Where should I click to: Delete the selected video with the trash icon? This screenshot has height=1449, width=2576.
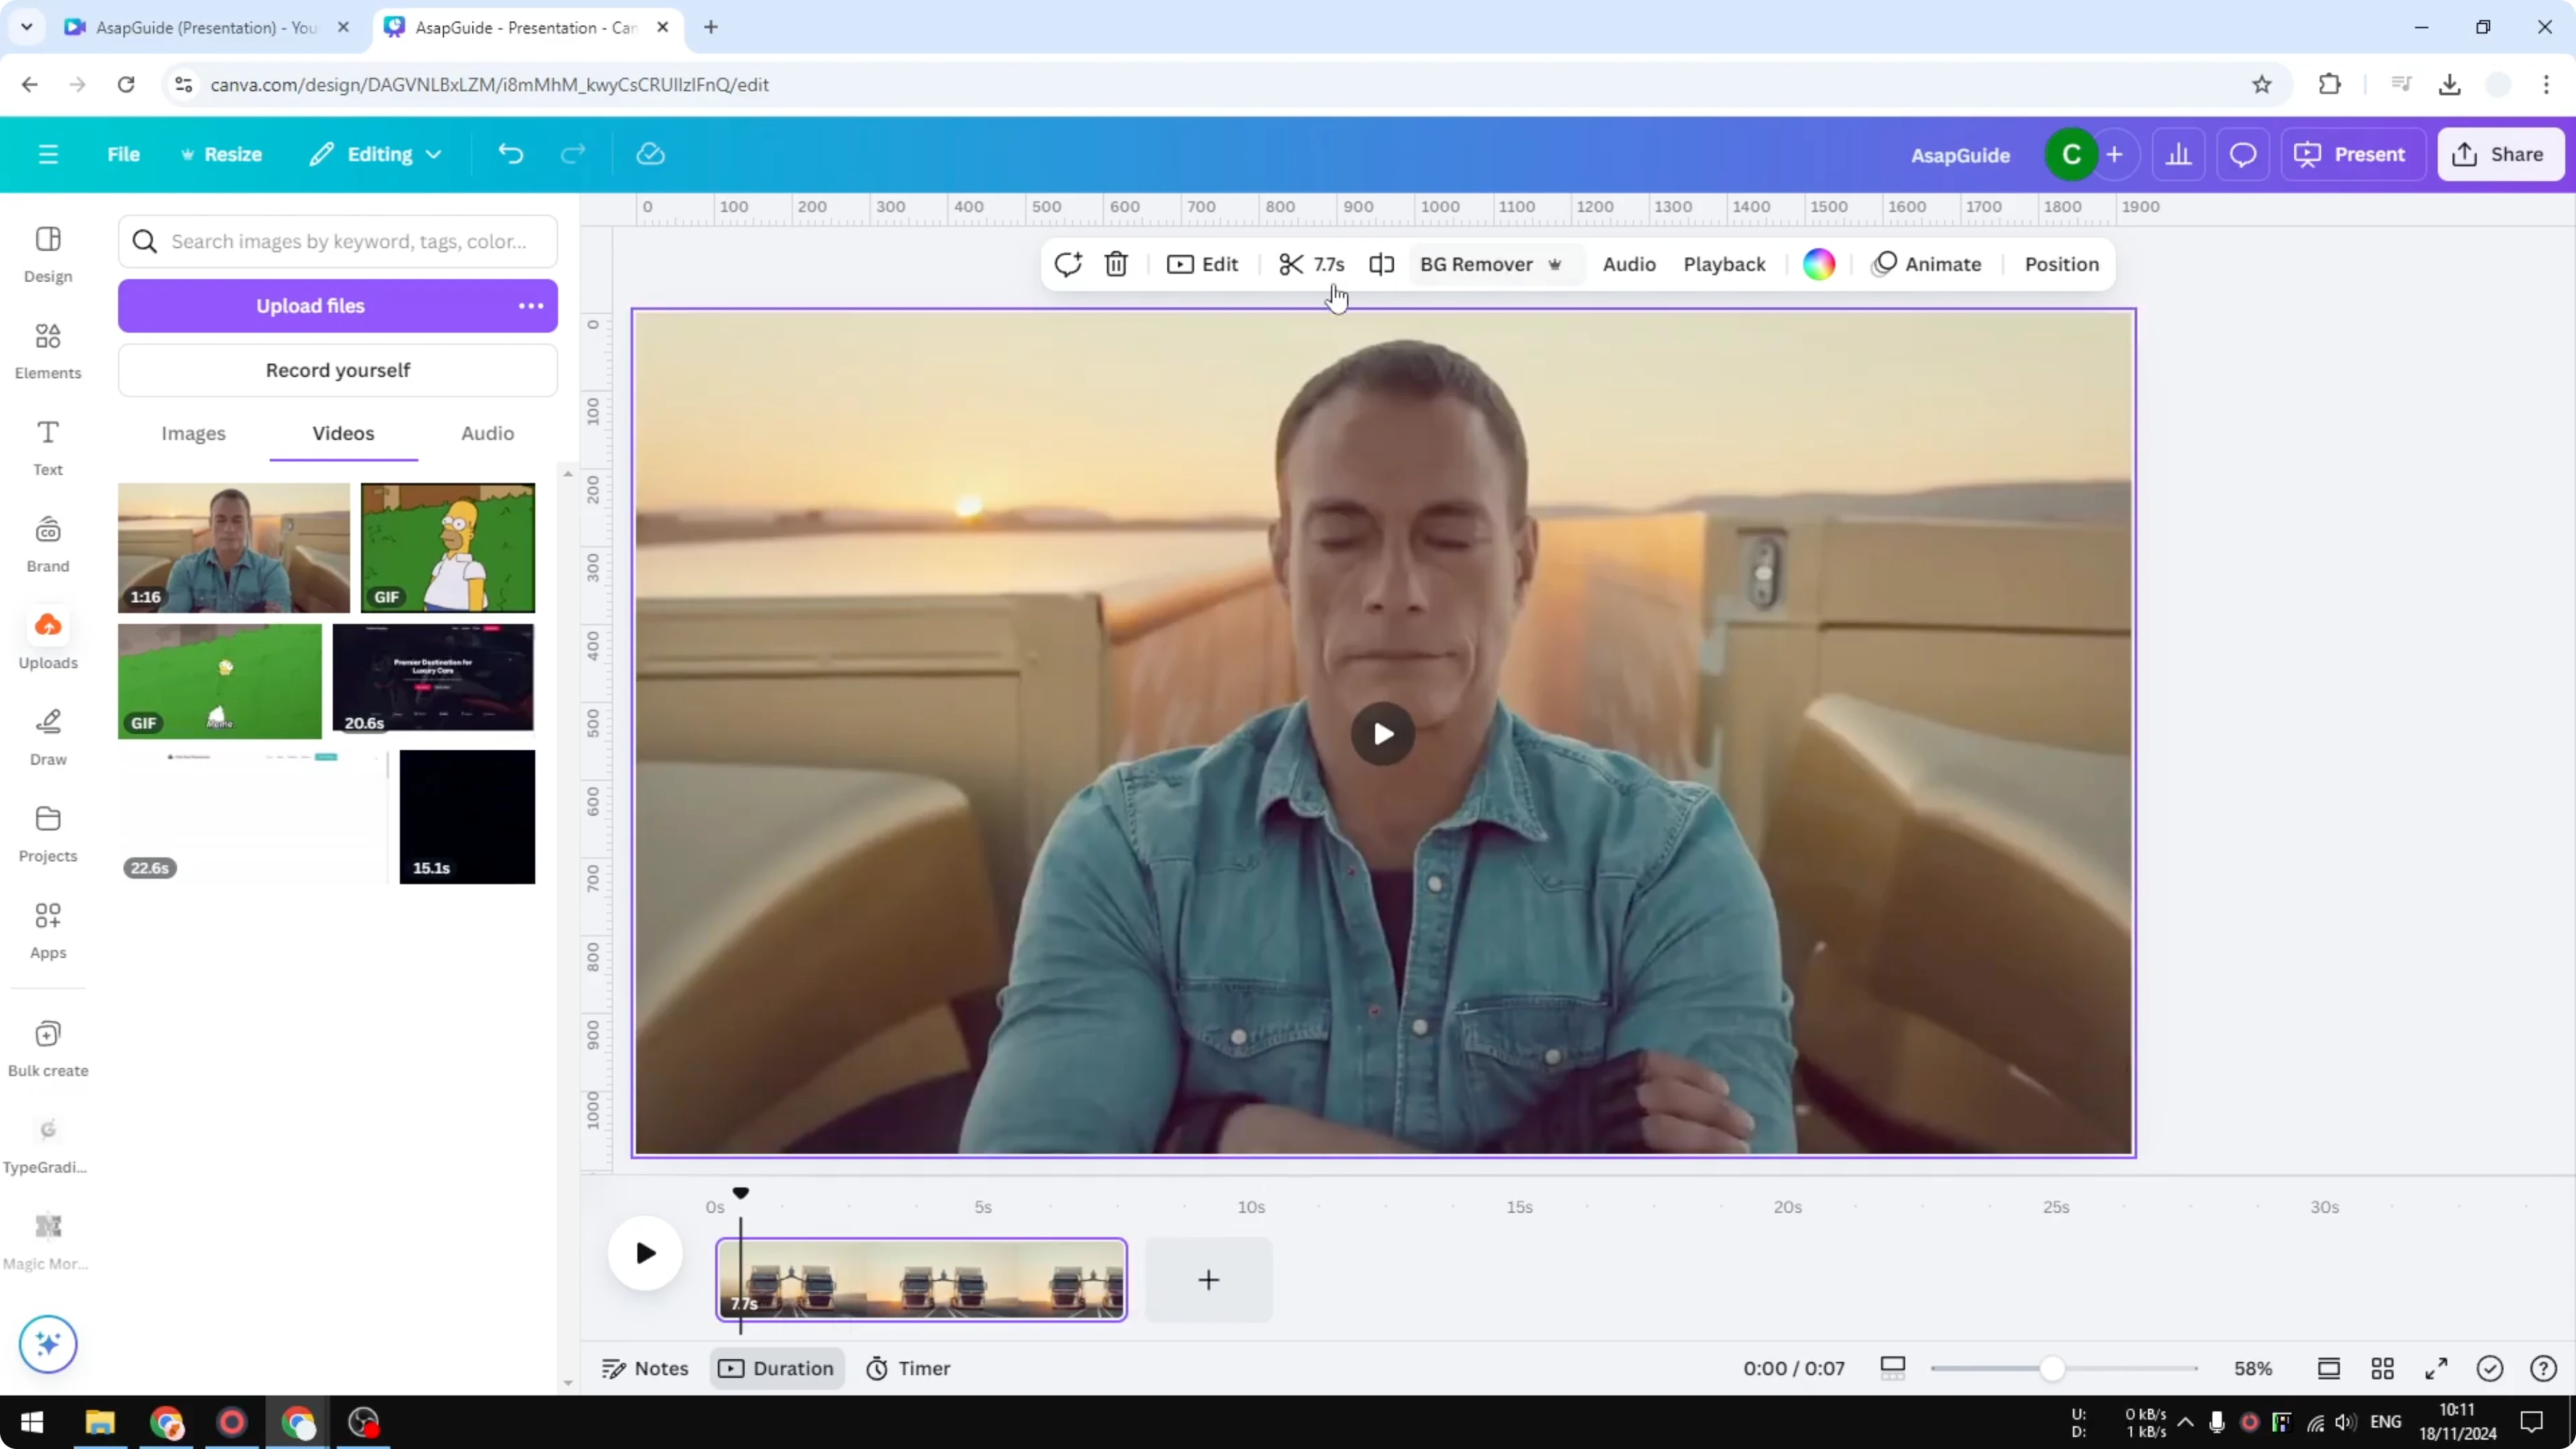[x=1116, y=264]
